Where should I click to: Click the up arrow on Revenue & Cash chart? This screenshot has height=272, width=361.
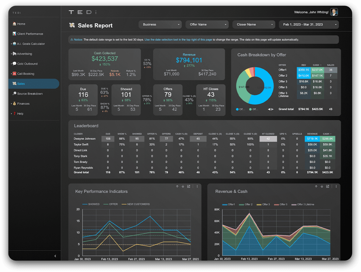(x=316, y=186)
